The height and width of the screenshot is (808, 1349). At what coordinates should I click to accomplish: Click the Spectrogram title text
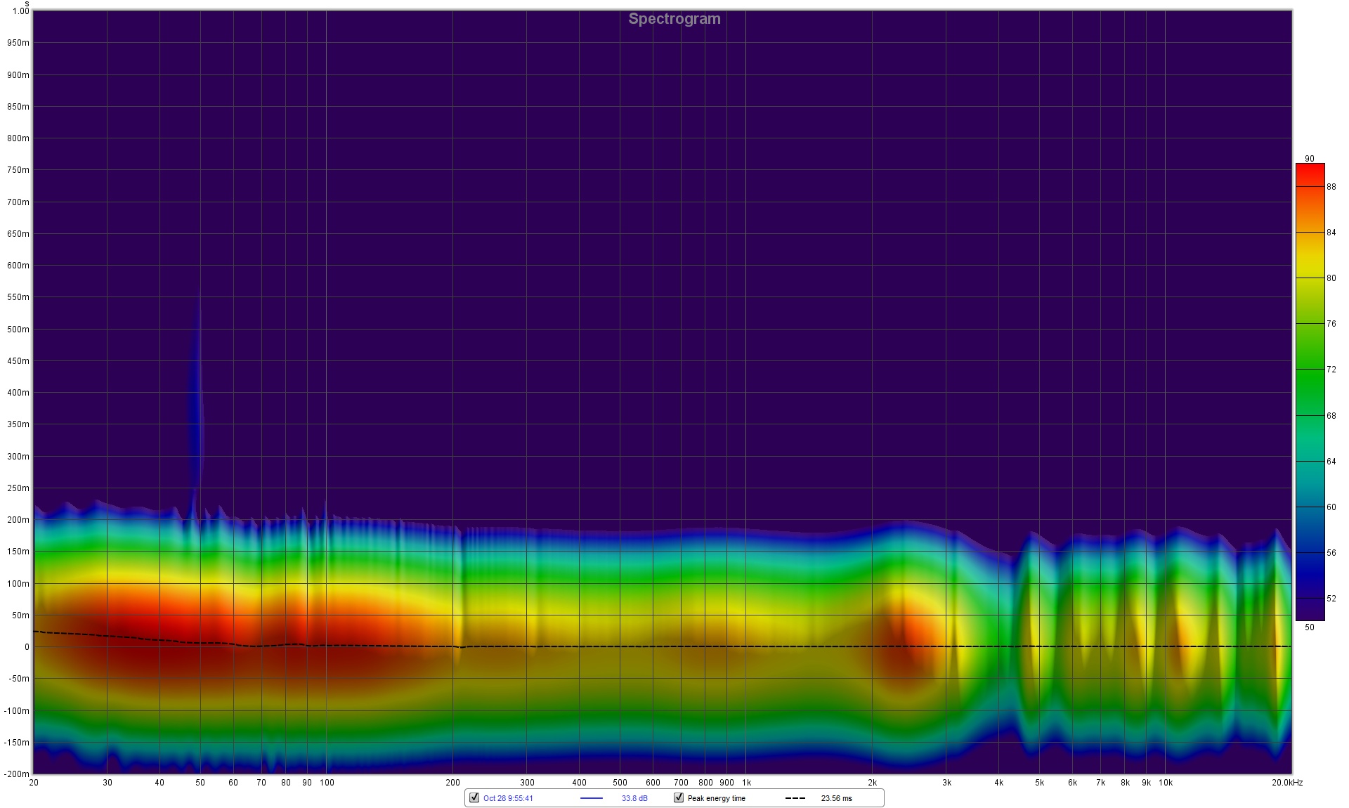tap(674, 19)
